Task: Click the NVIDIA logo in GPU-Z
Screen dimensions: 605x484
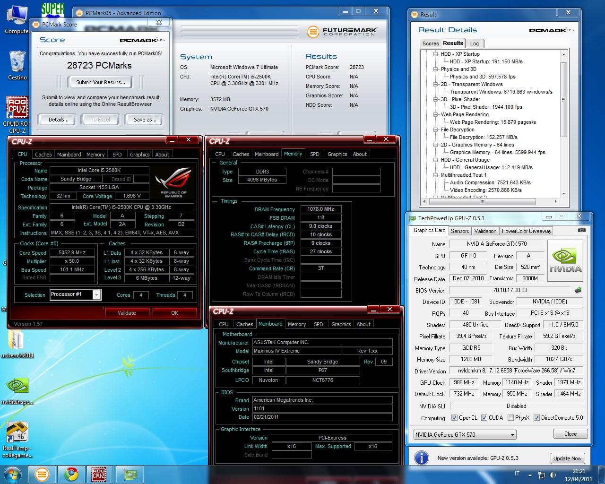Action: (565, 260)
